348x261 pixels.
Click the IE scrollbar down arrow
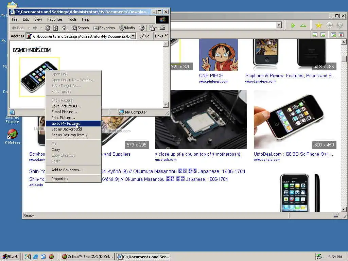(x=166, y=105)
